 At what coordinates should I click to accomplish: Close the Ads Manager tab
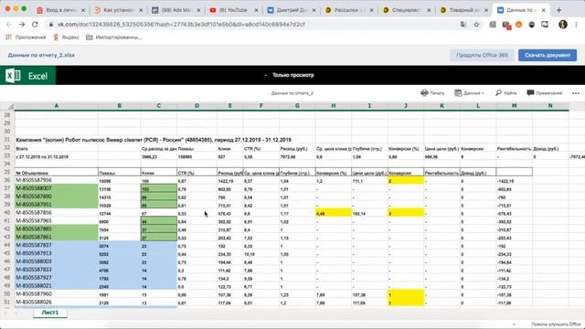198,10
